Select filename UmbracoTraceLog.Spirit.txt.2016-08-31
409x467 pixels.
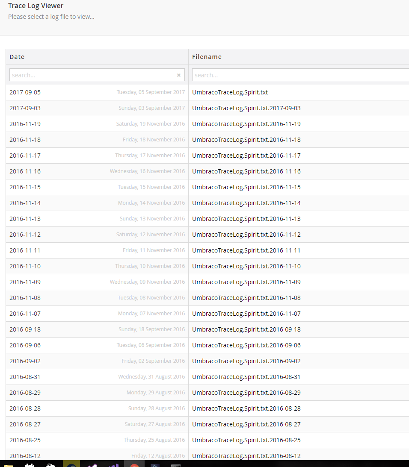coord(246,376)
